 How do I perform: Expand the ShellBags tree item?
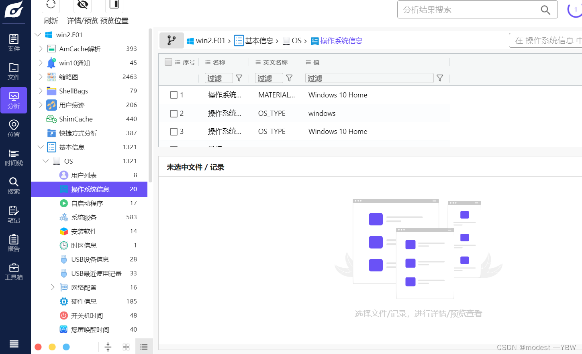tap(40, 91)
